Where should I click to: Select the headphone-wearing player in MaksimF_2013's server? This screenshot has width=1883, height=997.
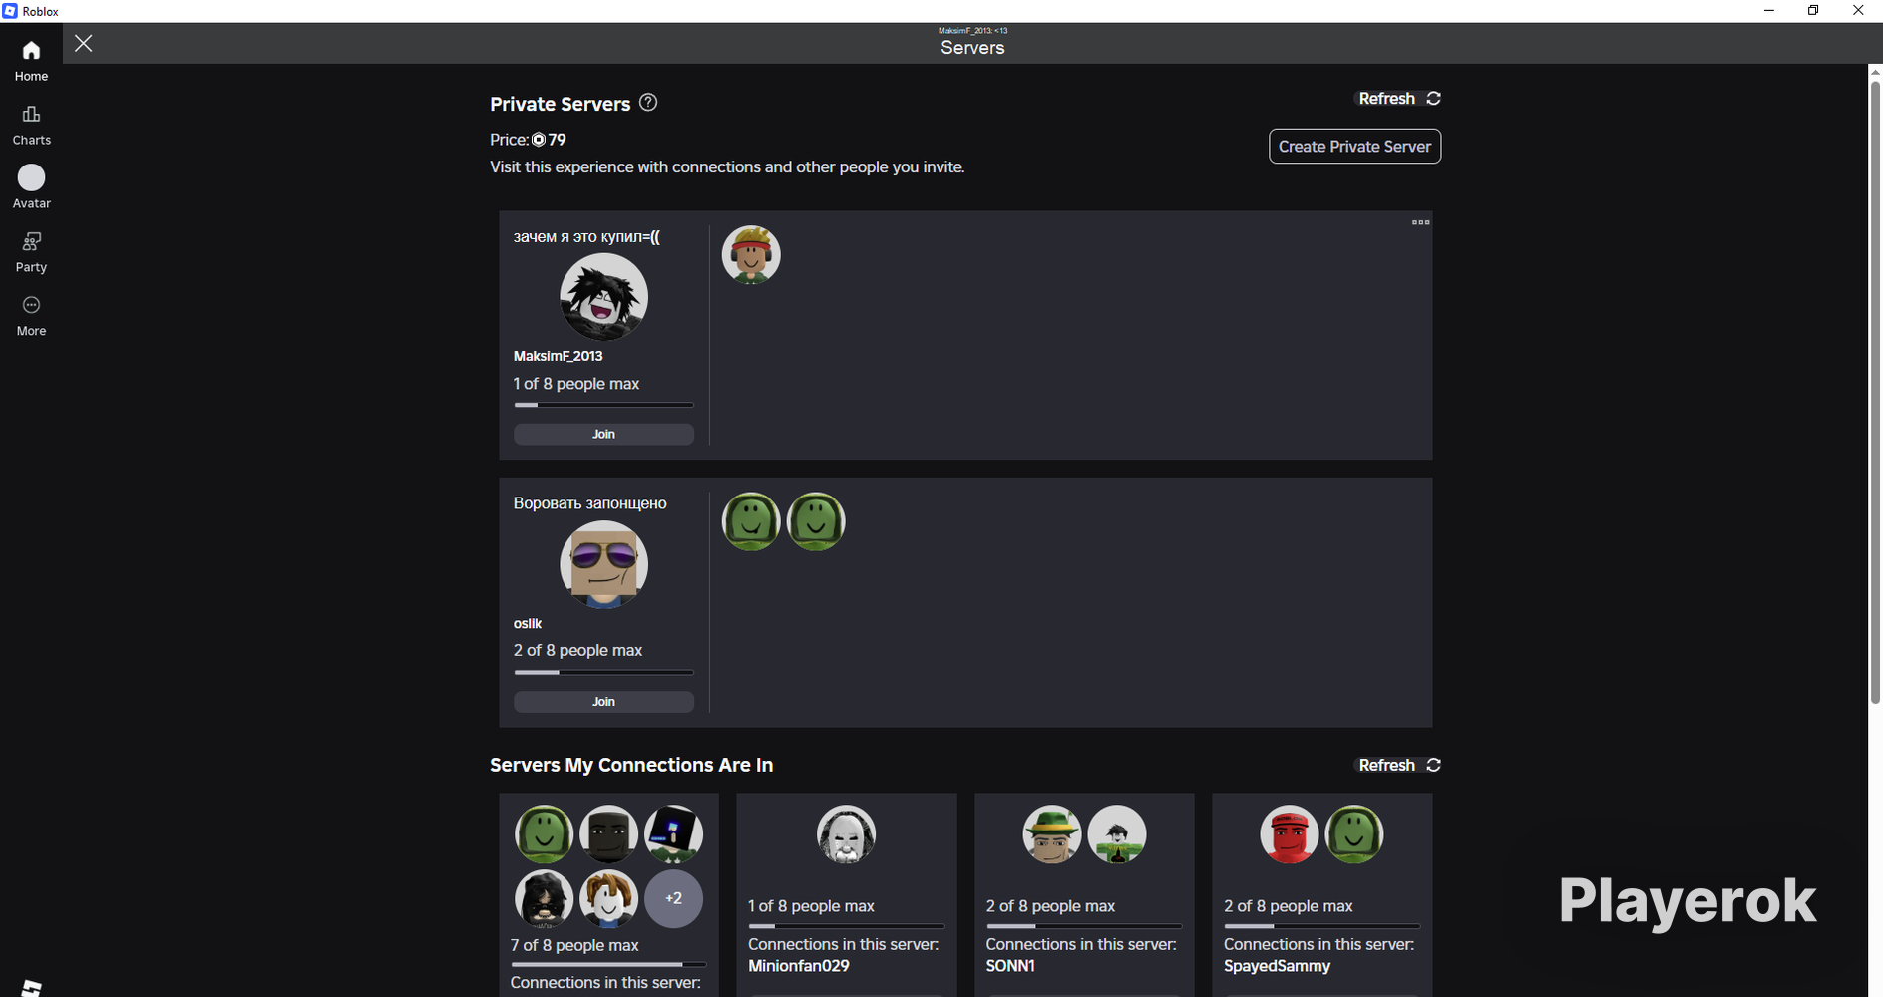click(751, 255)
